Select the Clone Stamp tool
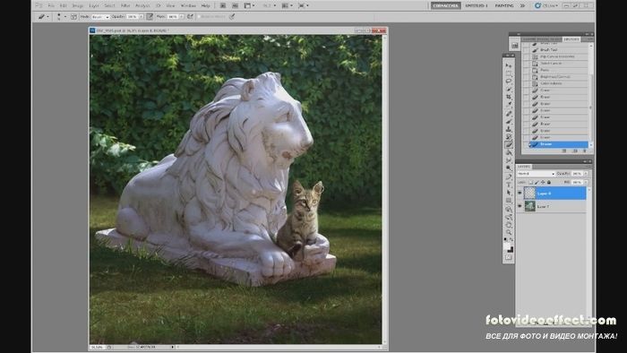This screenshot has height=353, width=627. [x=509, y=129]
